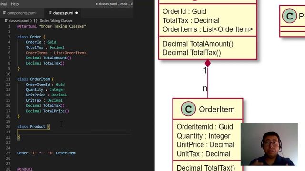Image resolution: width=305 pixels, height=171 pixels.
Task: Click 'TotalTax : Decimal' on code line 5
Action: coord(45,47)
